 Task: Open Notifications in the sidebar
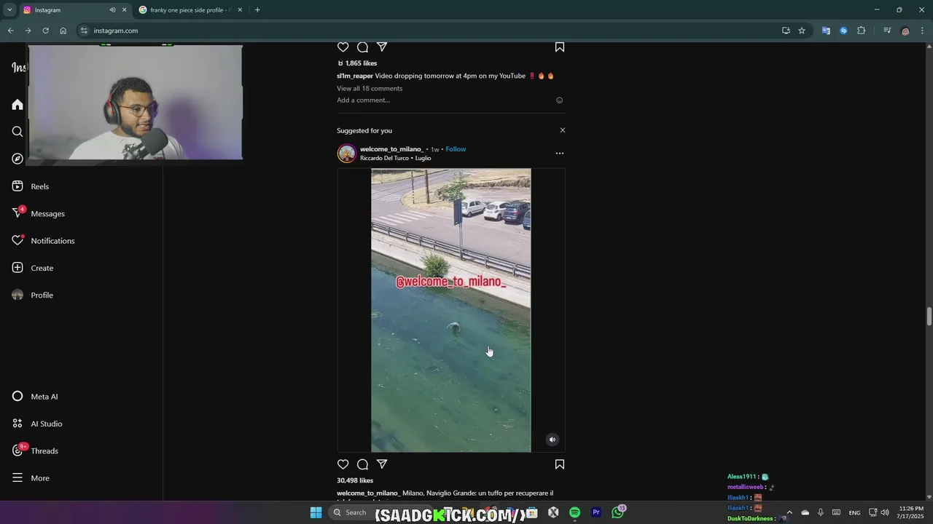coord(43,241)
